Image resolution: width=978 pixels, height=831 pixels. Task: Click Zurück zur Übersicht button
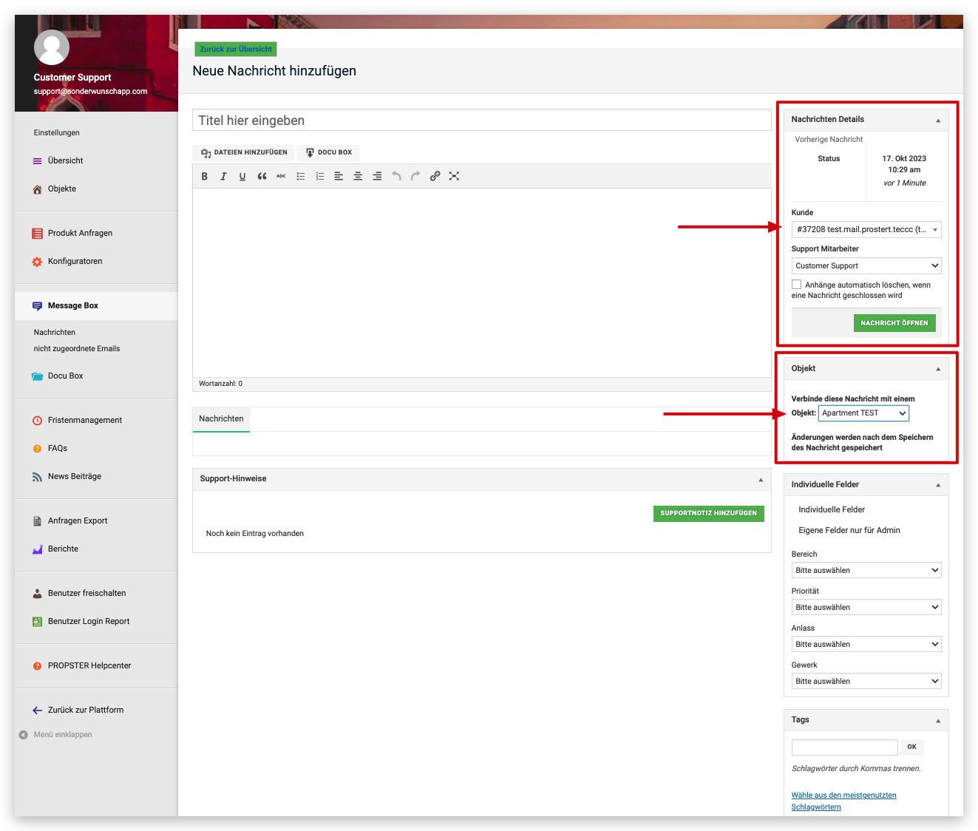(236, 49)
